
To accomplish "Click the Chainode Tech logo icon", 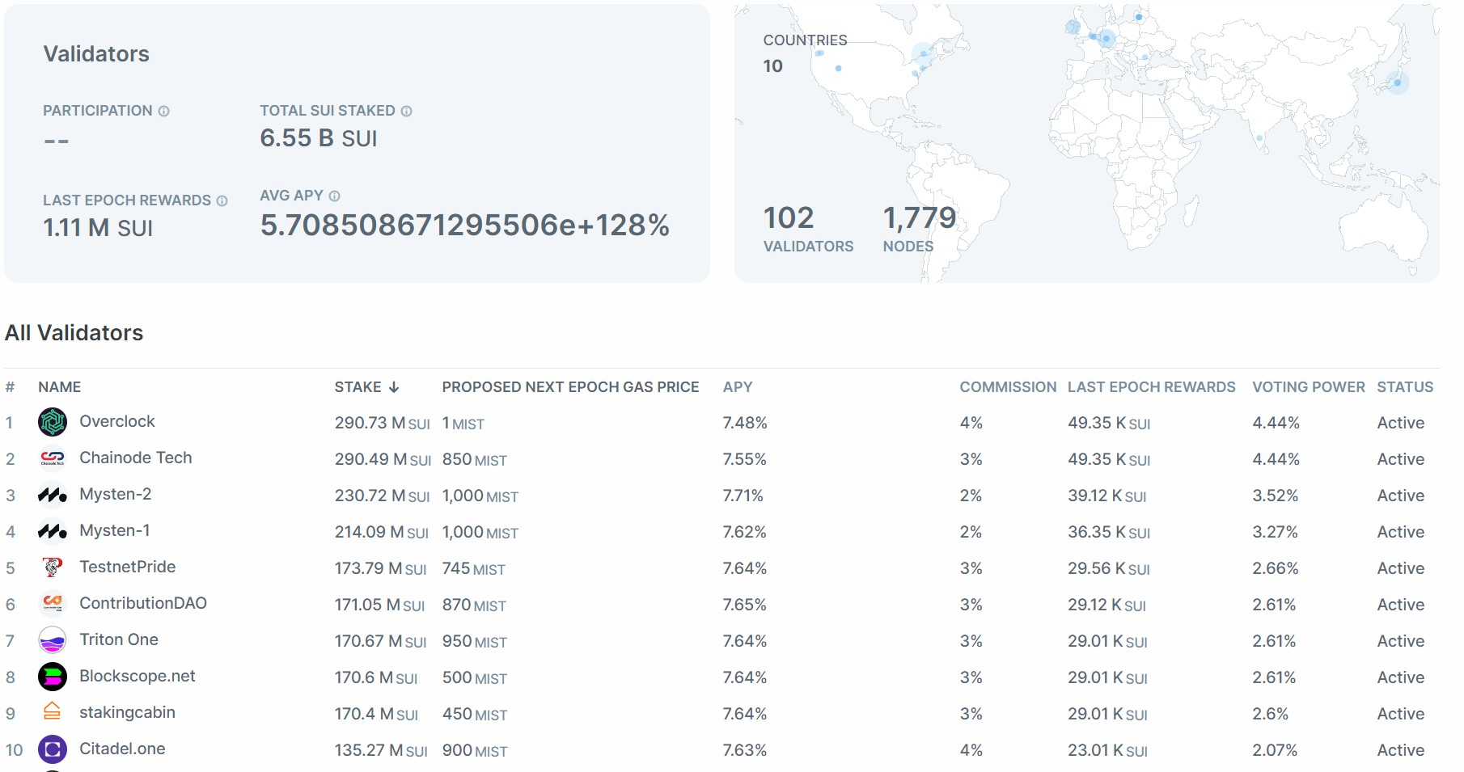I will (53, 458).
